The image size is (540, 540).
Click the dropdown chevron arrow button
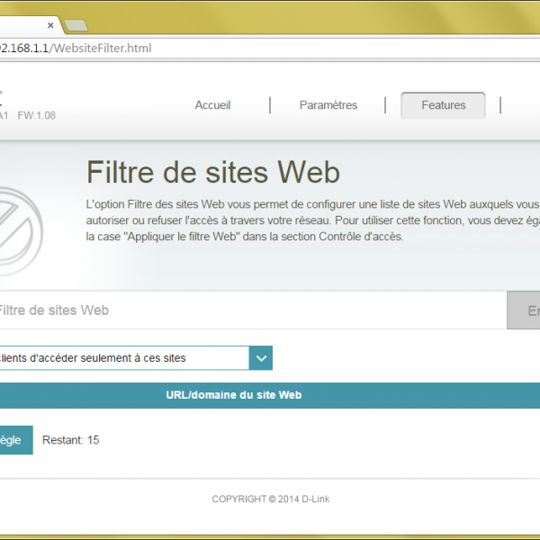point(261,358)
